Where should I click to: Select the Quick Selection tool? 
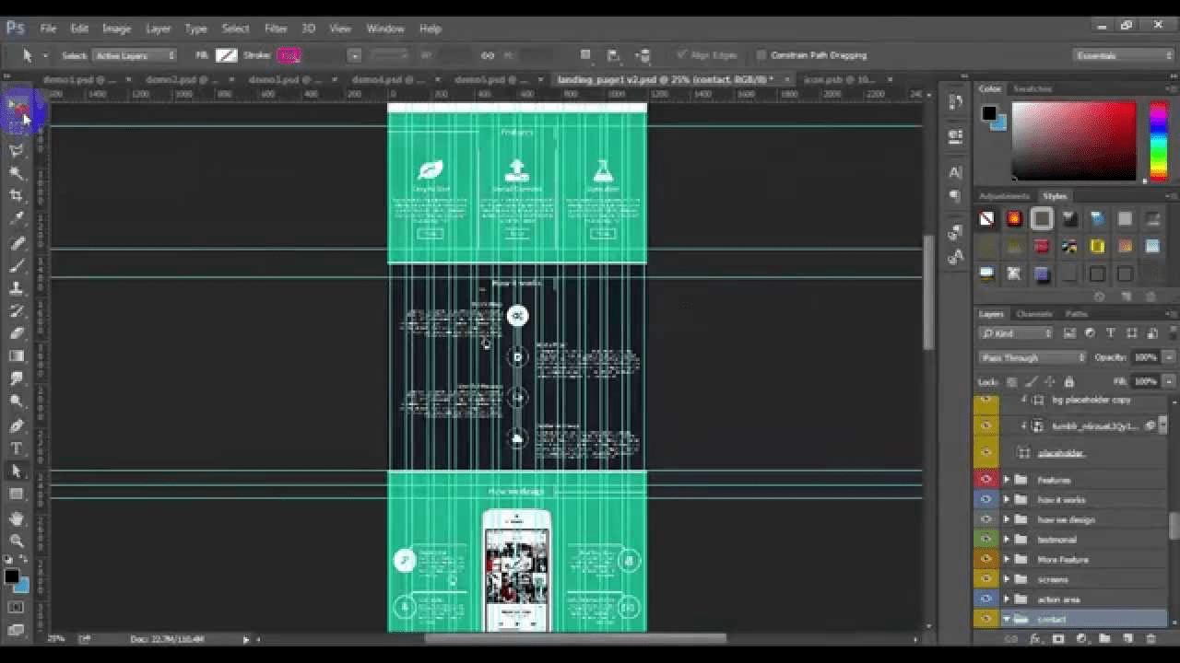16,173
